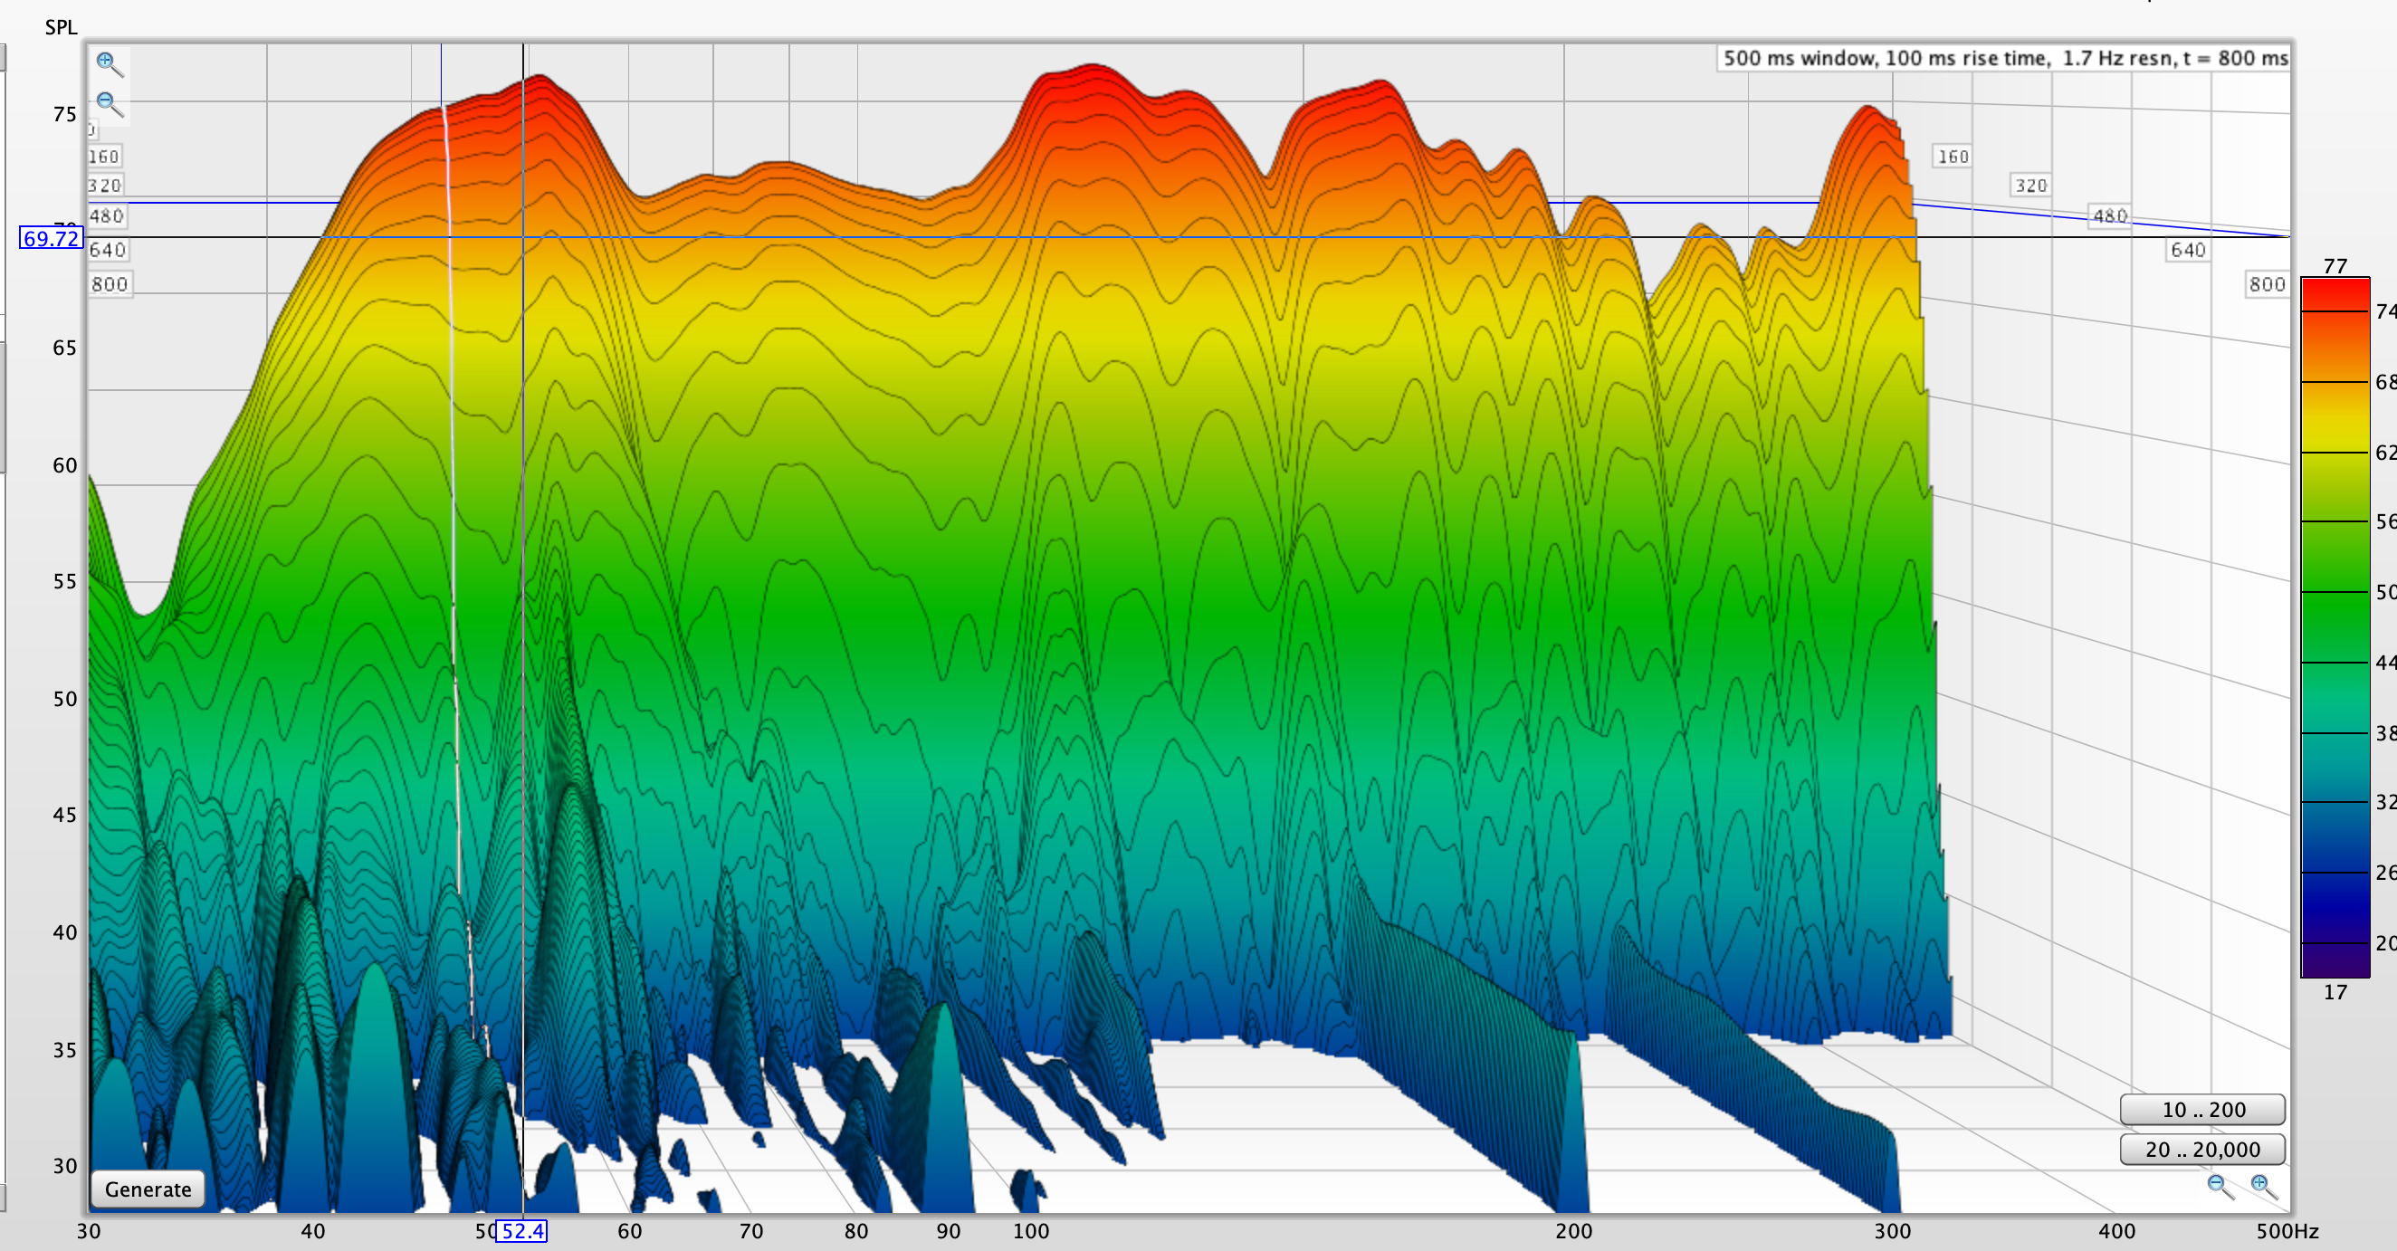This screenshot has height=1251, width=2397.
Task: Click the horizontal zoom-out magnifier under the 20 .. 20,000 button
Action: [2220, 1186]
